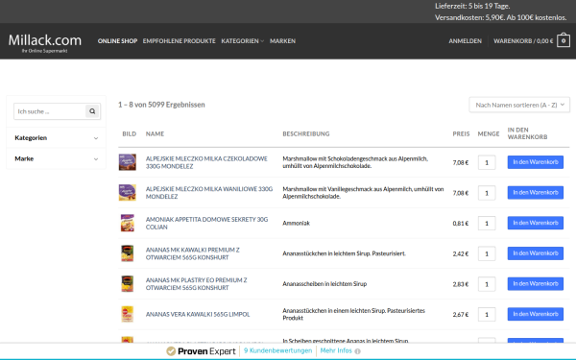
Task: Click the Beschreibung column header
Action: [306, 133]
